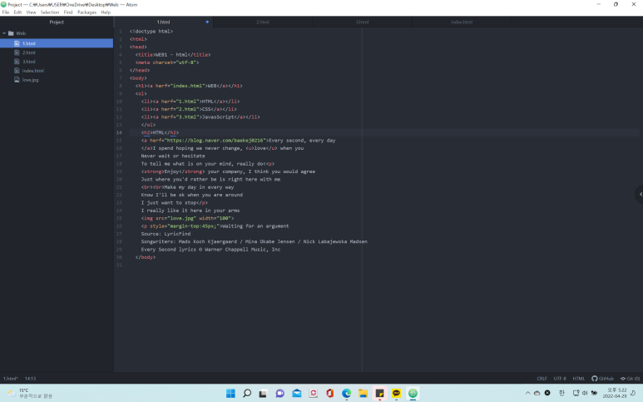Open the File menu
The width and height of the screenshot is (643, 402).
click(6, 12)
